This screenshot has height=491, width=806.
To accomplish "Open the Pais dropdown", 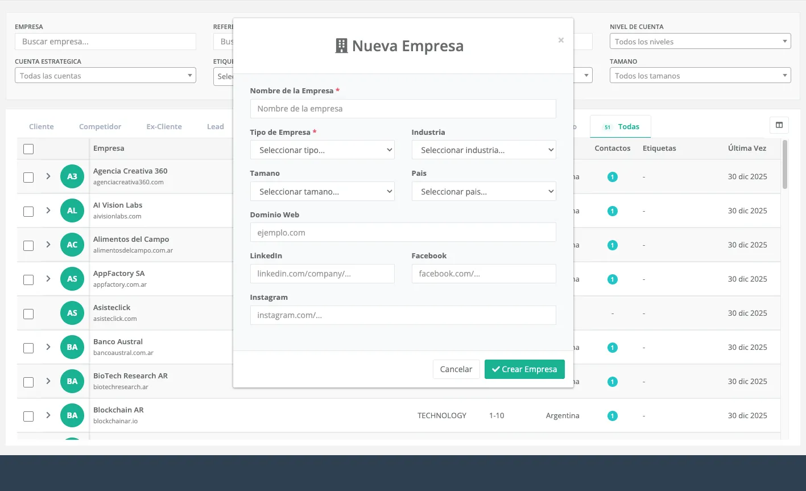I will (484, 192).
